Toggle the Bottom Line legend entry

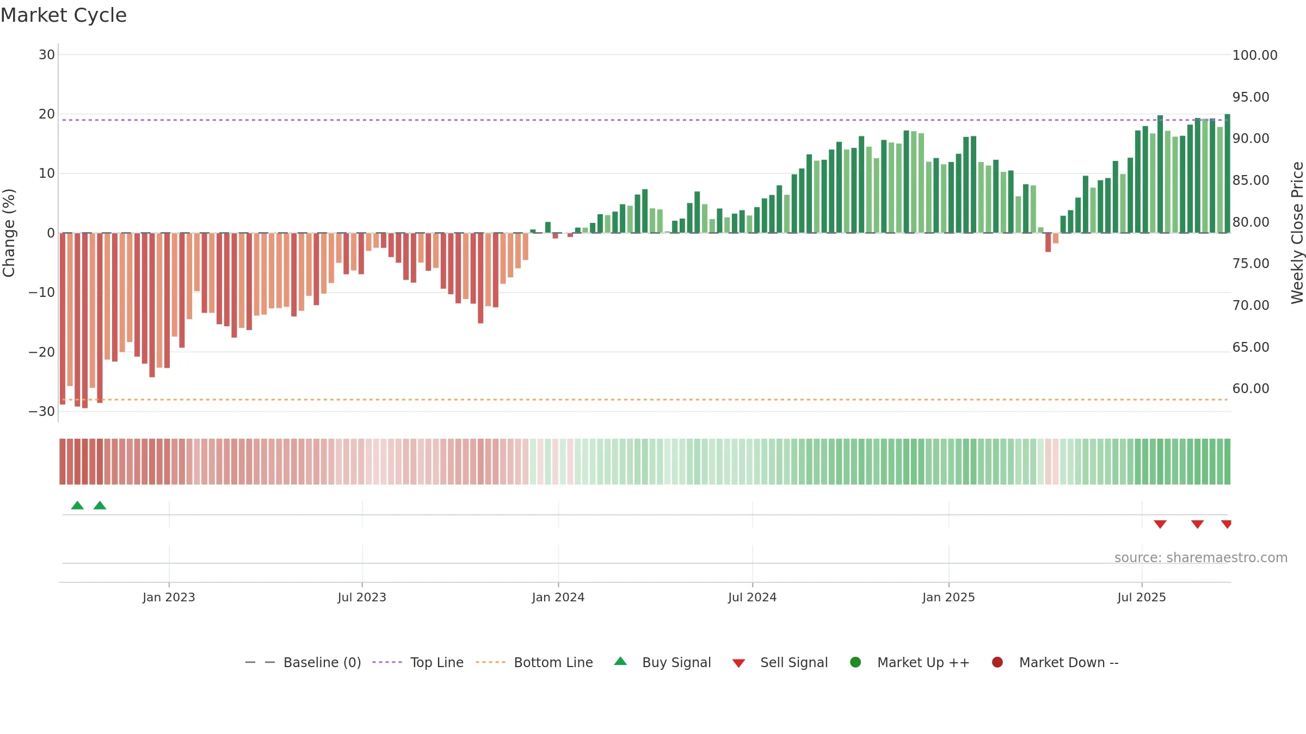point(534,662)
